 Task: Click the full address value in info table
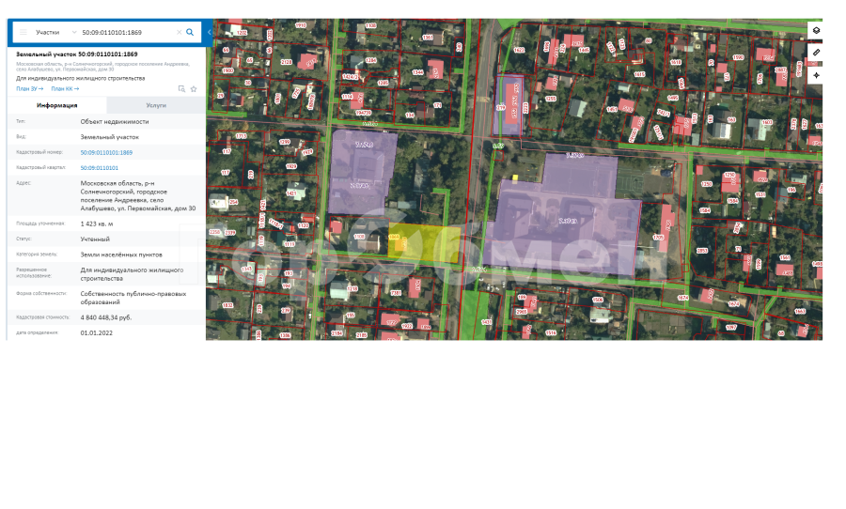(138, 195)
